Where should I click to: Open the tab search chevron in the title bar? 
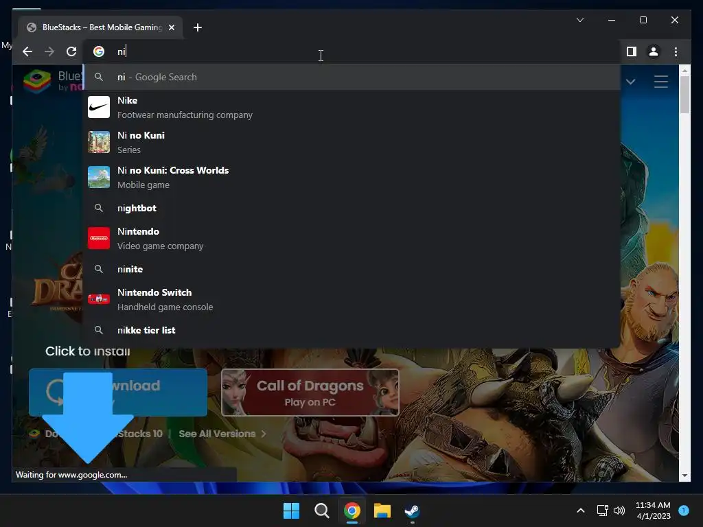(x=579, y=20)
